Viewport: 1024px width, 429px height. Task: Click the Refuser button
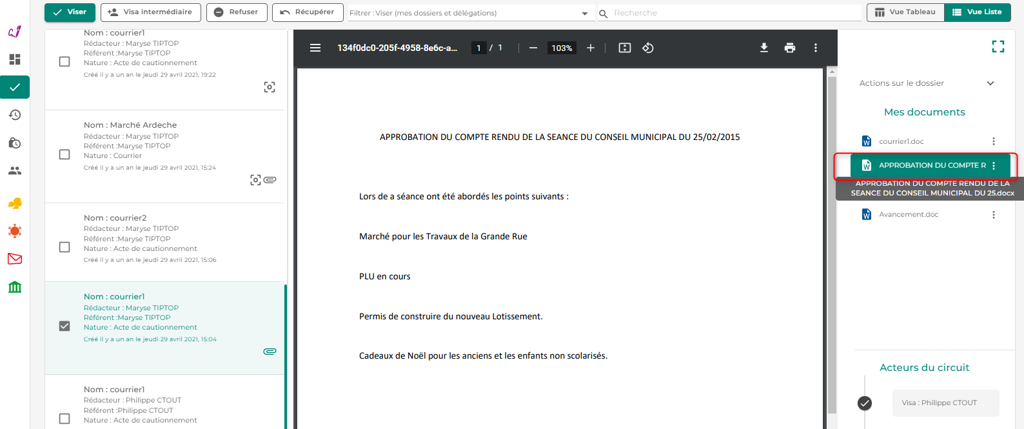(236, 12)
